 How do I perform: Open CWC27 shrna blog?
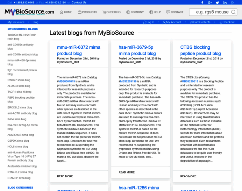[19, 80]
